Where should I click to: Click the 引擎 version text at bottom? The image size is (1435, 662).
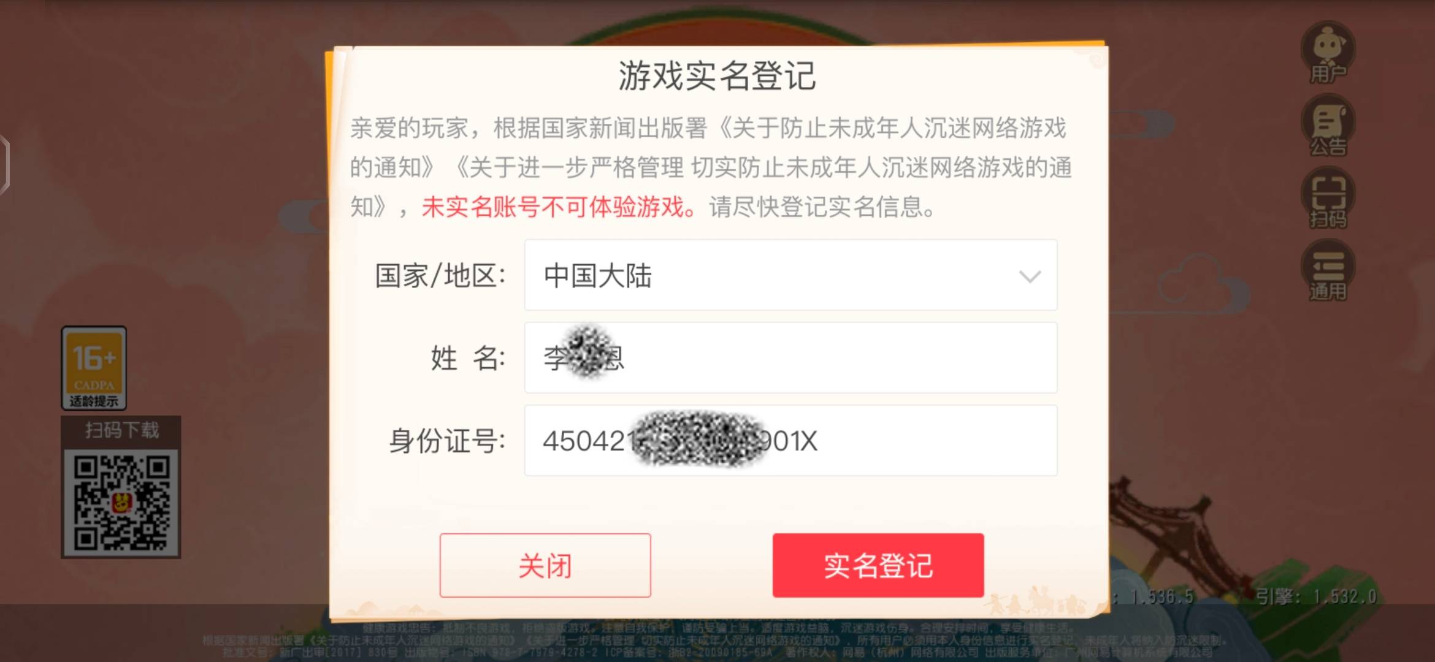point(1316,596)
